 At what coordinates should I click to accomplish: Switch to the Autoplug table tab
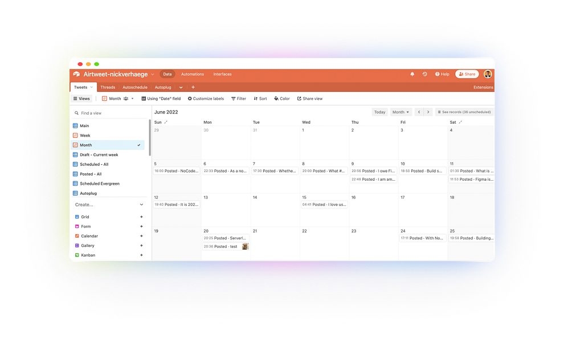(x=163, y=87)
